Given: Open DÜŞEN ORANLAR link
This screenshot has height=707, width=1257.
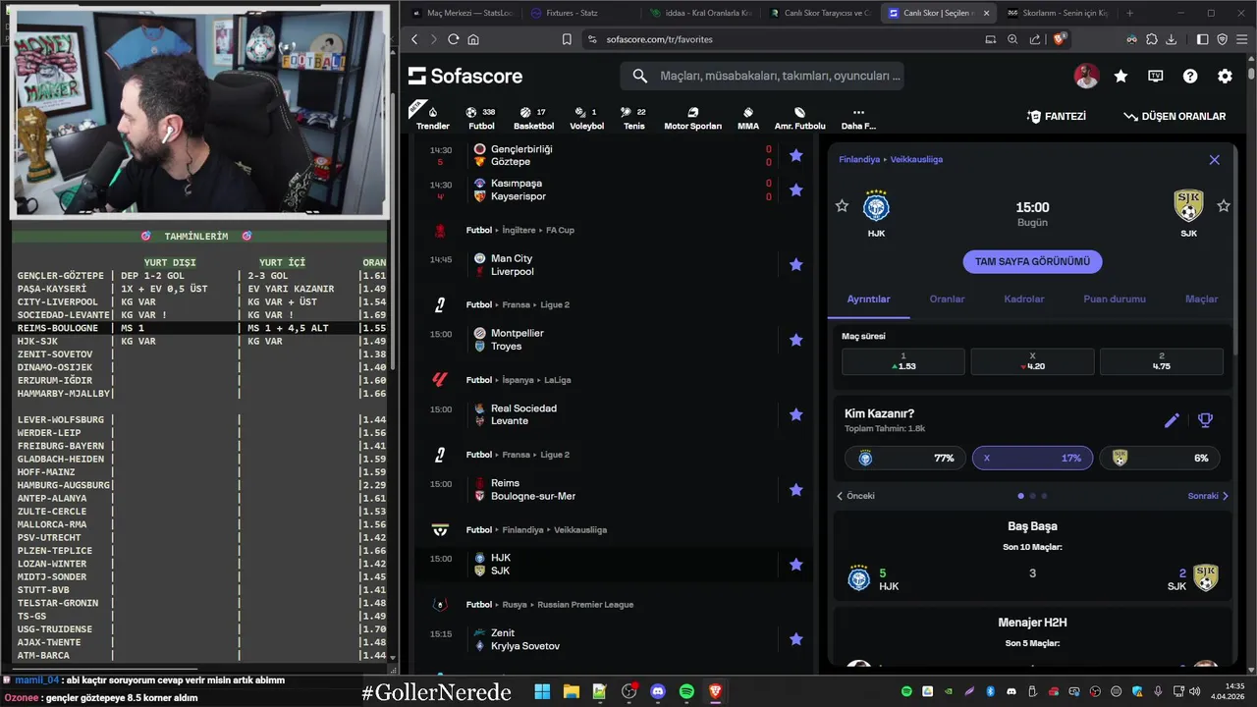Looking at the screenshot, I should pos(1175,116).
